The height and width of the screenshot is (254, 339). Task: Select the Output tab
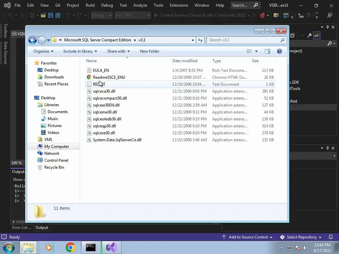click(42, 228)
